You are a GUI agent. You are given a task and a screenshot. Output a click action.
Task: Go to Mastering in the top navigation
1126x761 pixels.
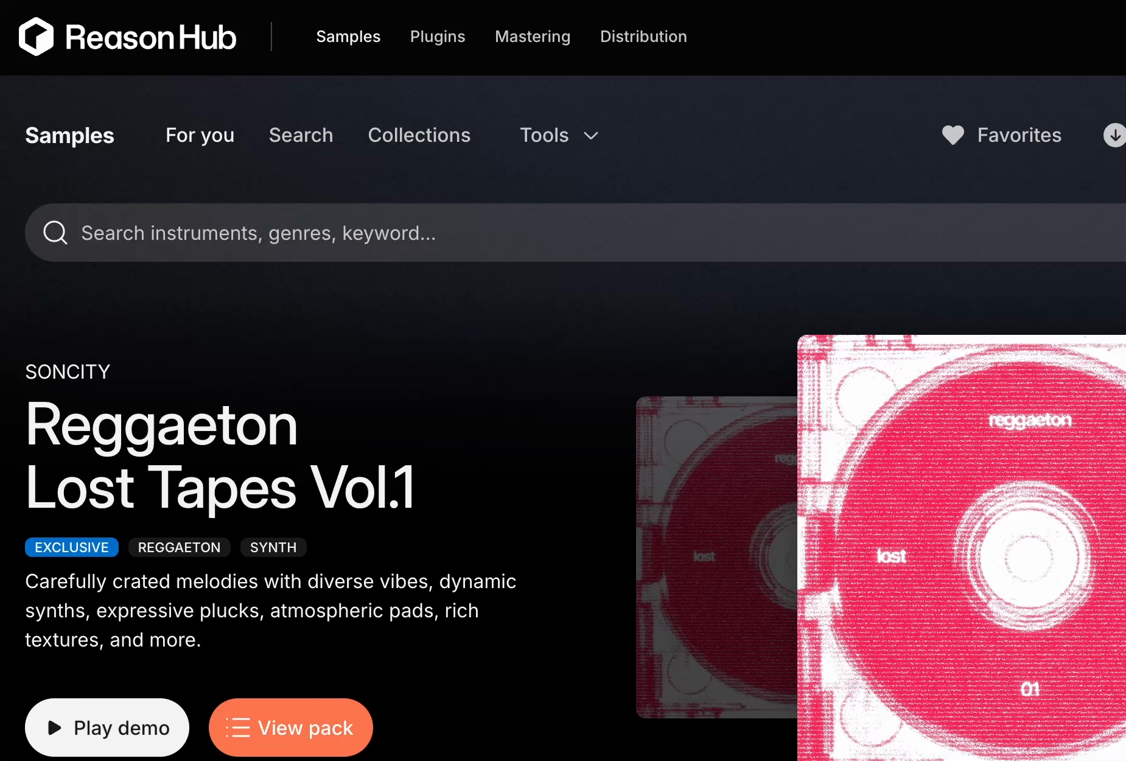point(533,37)
